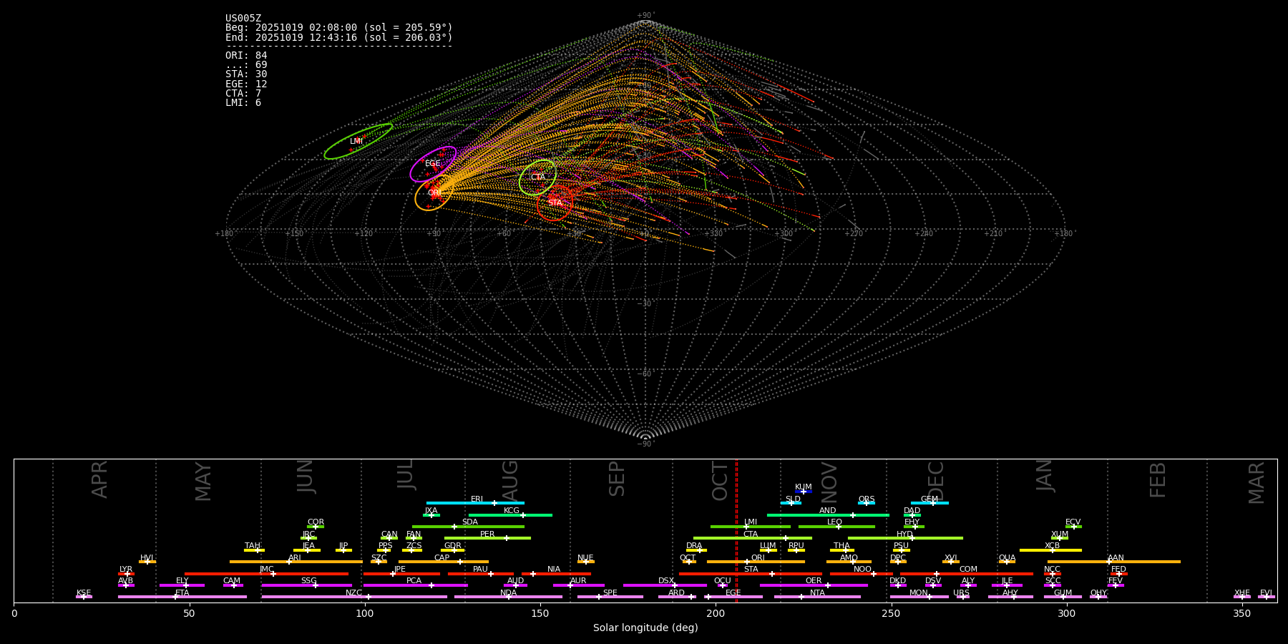Image resolution: width=1288 pixels, height=644 pixels.
Task: Select the NDA shower bar in timeline
Action: pyautogui.click(x=508, y=597)
